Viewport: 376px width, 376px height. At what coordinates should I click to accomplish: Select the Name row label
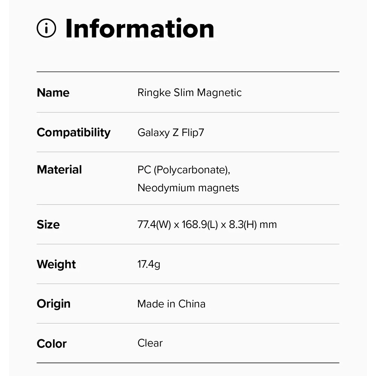[x=53, y=92]
